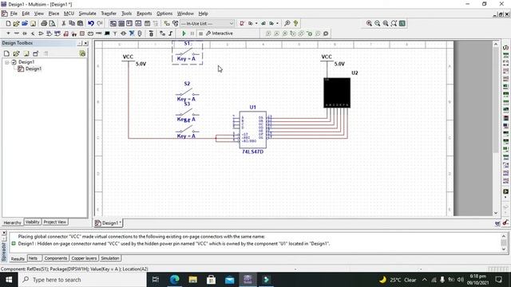Toggle the full screen icon
The image size is (511, 287).
tap(402, 23)
